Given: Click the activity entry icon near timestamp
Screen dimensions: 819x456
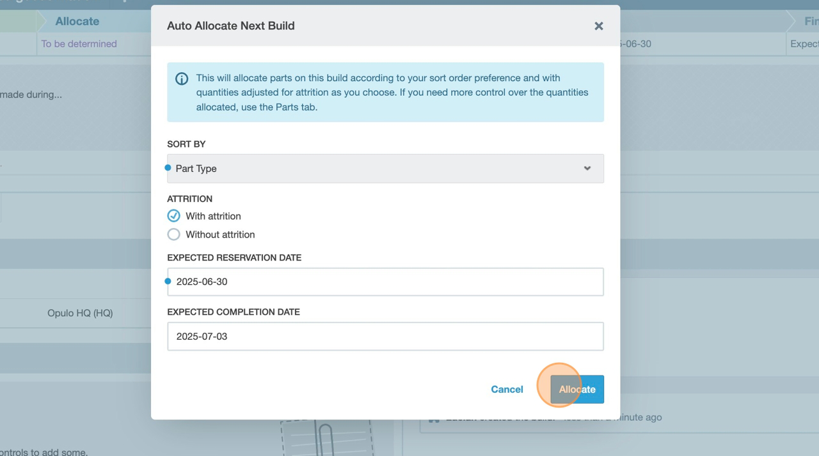Looking at the screenshot, I should (434, 418).
